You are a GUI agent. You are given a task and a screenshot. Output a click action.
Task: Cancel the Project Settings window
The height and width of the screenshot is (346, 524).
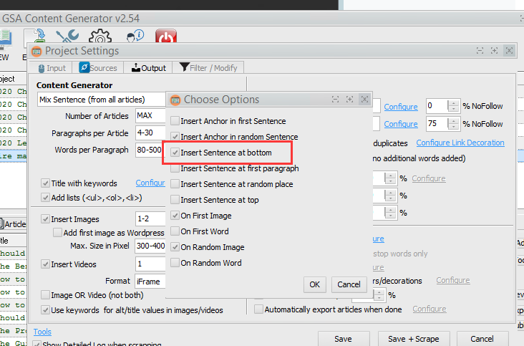point(482,339)
